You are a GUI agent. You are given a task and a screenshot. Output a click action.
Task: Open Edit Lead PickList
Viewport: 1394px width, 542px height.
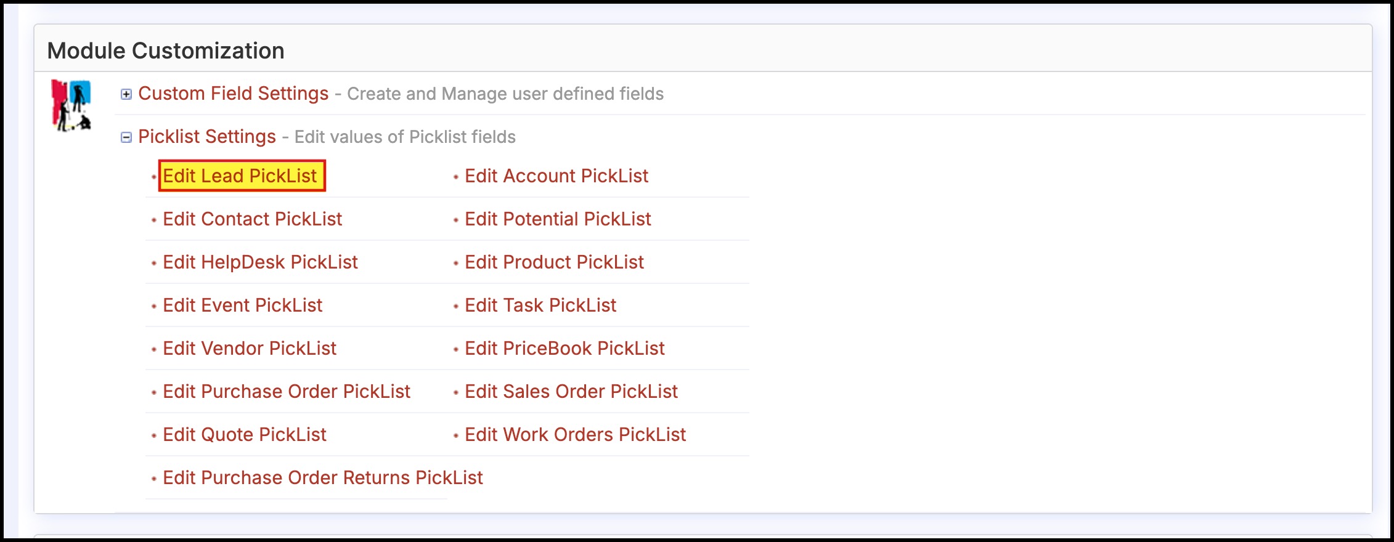pyautogui.click(x=240, y=176)
